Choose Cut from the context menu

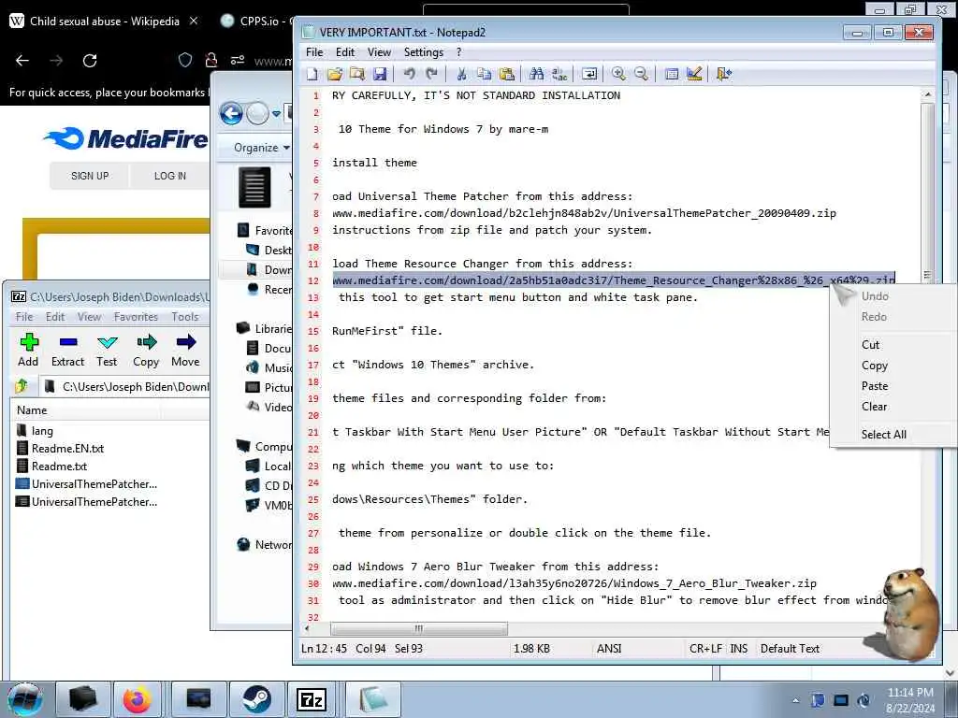pos(870,345)
